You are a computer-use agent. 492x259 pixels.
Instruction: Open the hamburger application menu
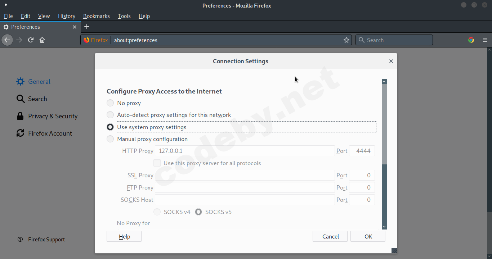pyautogui.click(x=485, y=40)
